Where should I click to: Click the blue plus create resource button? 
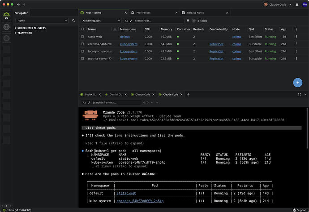(297, 82)
